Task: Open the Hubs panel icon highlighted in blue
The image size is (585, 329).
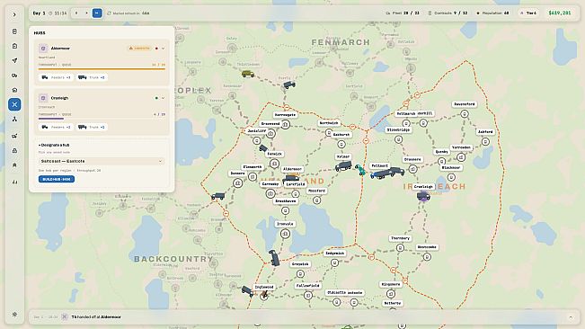Action: click(x=14, y=104)
